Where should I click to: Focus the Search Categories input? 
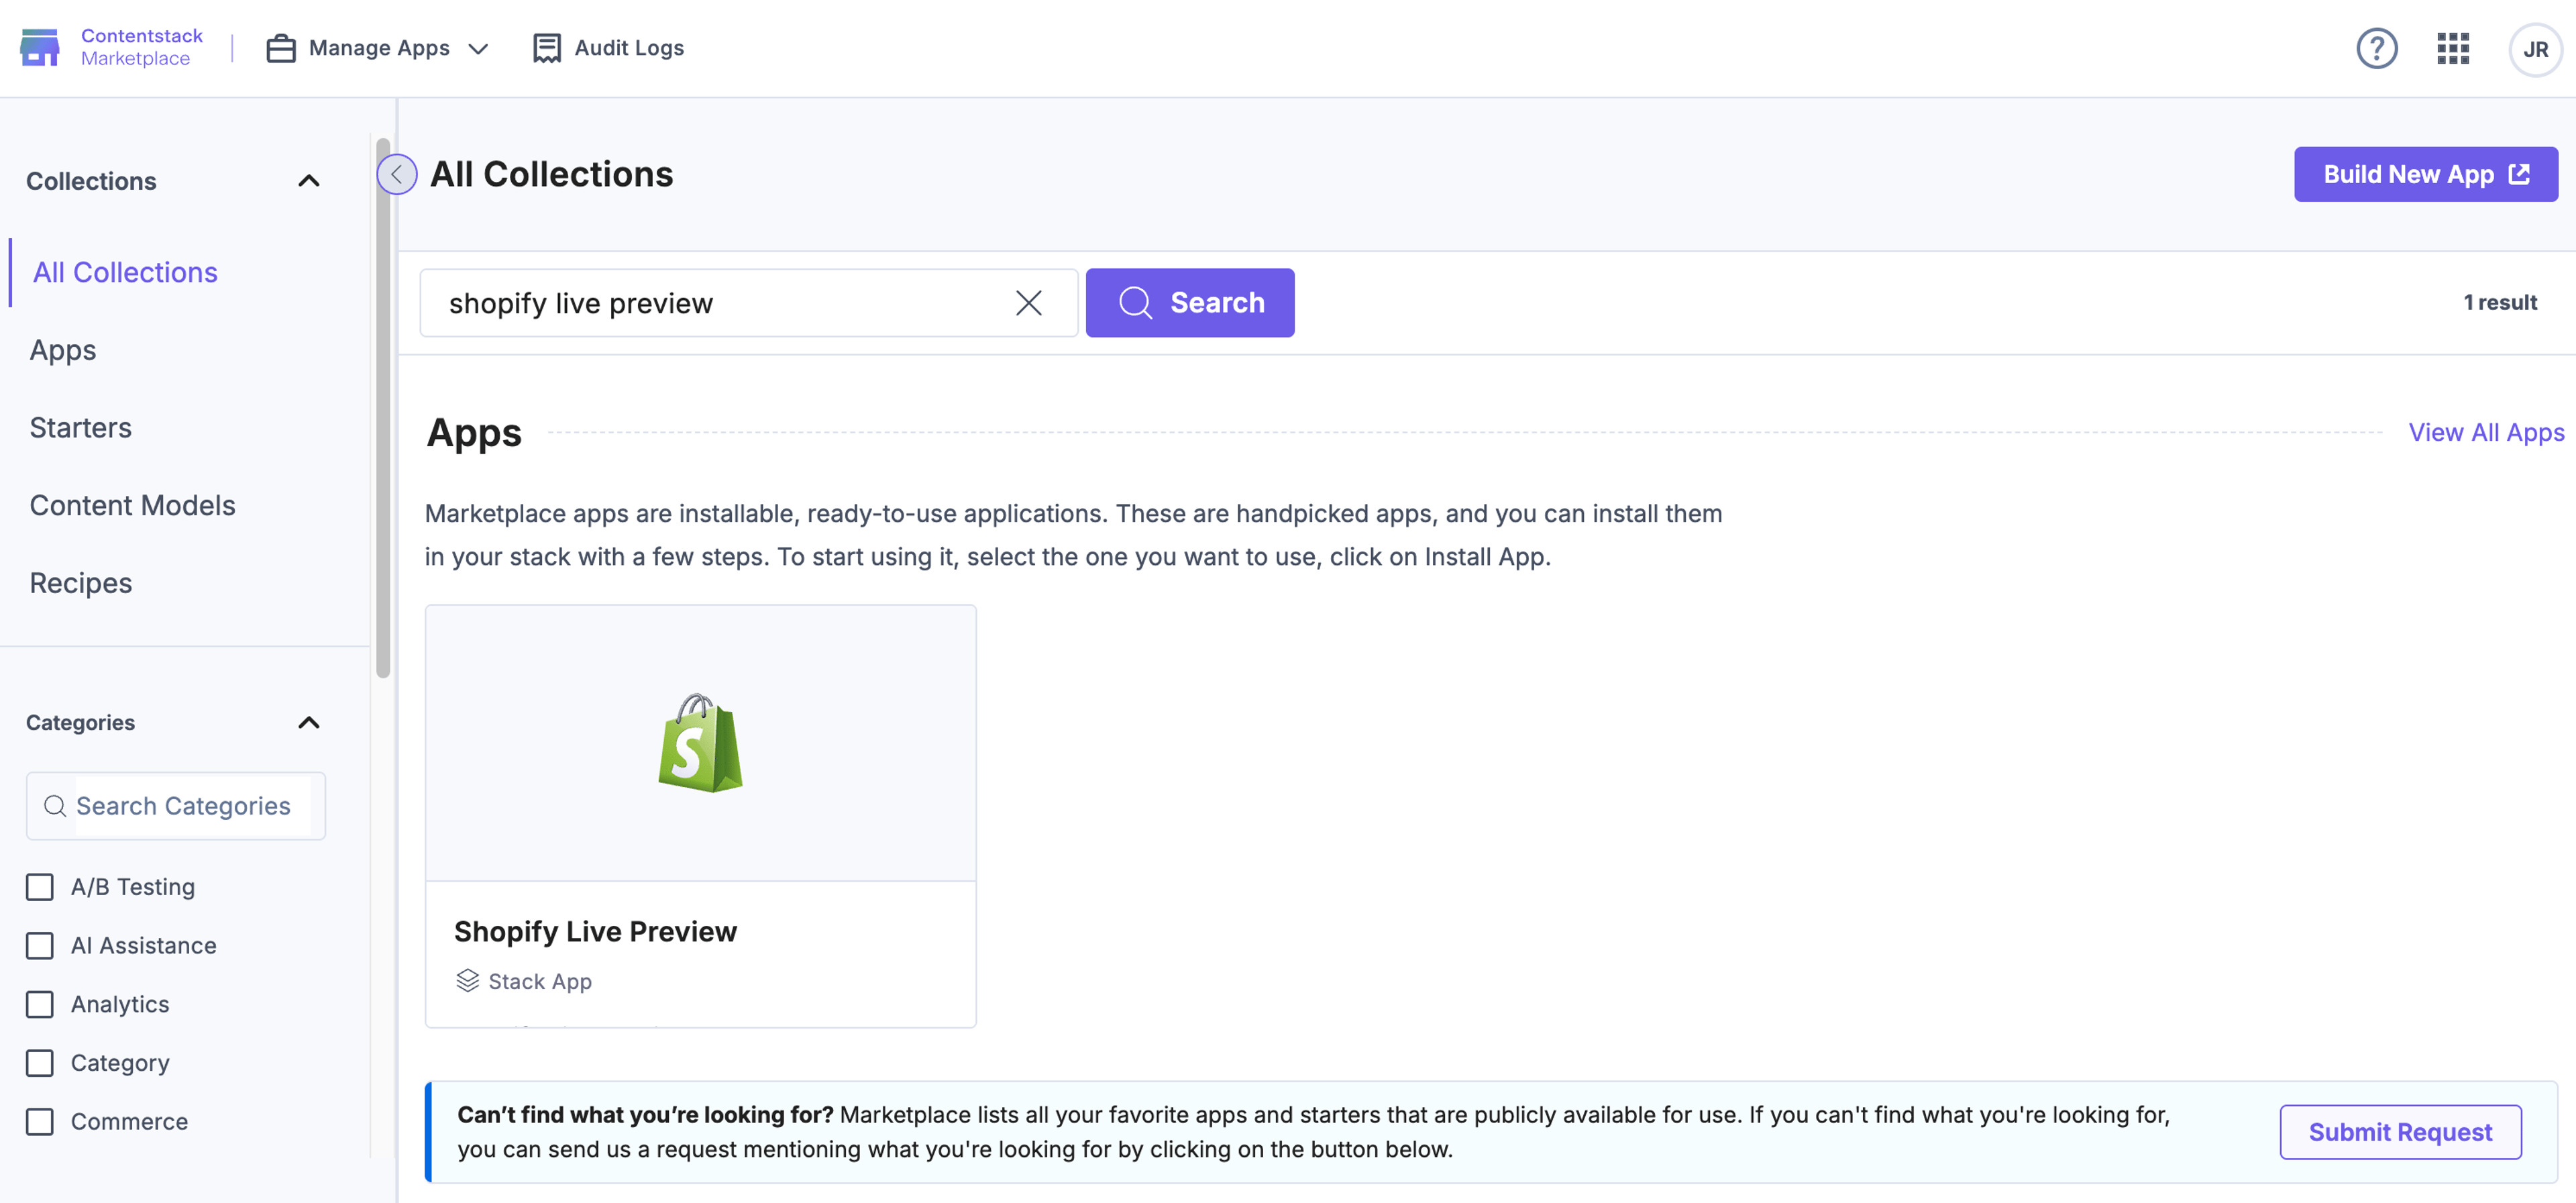click(x=176, y=806)
